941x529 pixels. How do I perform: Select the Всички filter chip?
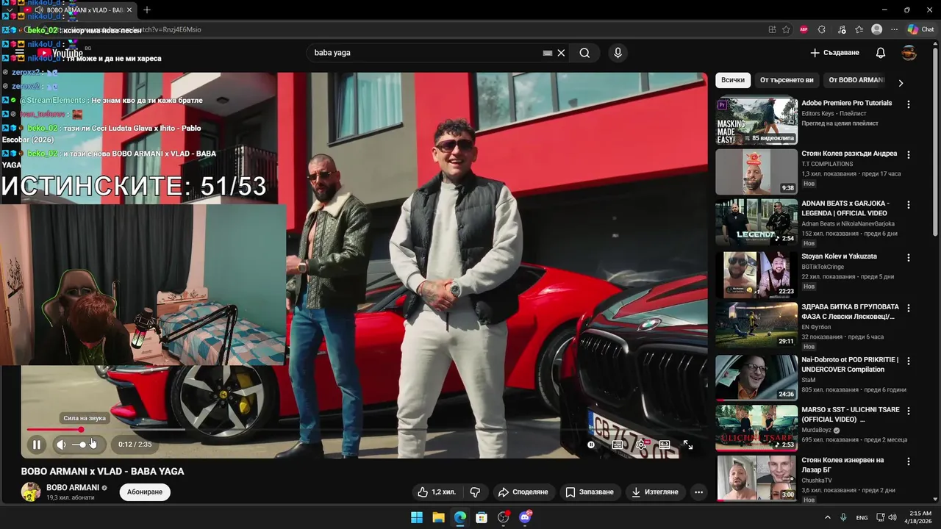(x=733, y=80)
